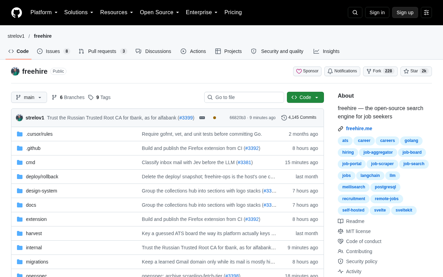The image size is (443, 277).
Task: Open the main branch selector dropdown
Action: click(x=29, y=97)
